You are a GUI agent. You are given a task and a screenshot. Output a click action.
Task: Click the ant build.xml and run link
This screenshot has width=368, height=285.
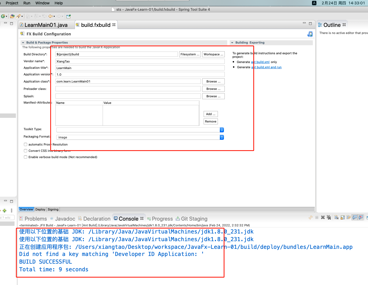tap(266, 67)
